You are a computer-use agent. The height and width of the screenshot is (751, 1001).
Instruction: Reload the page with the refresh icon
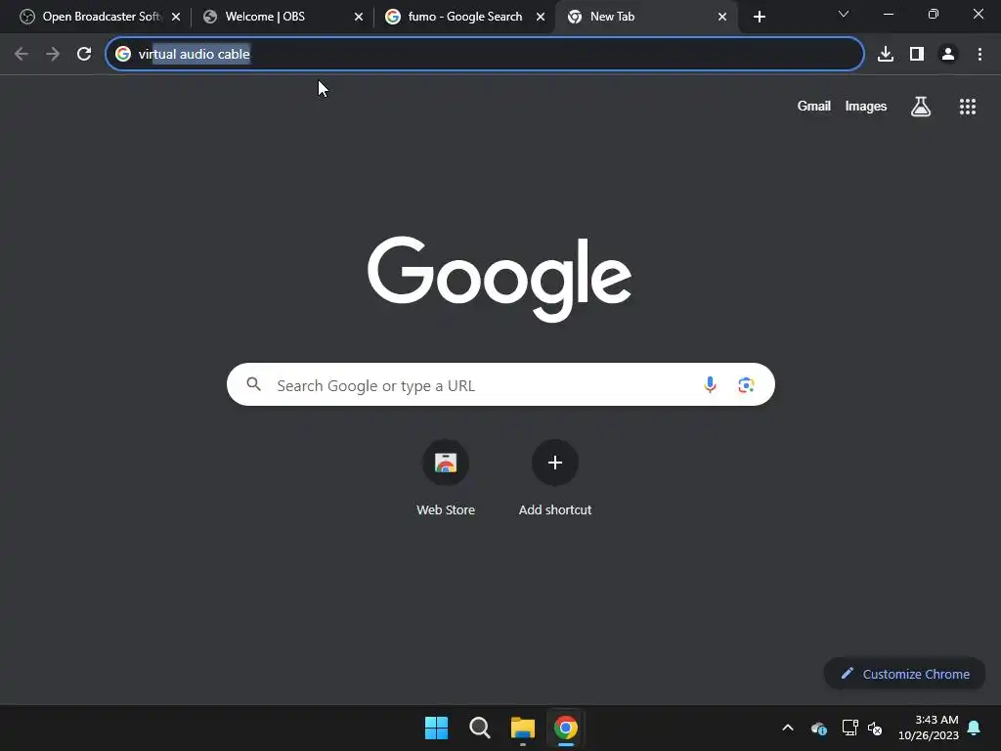(x=84, y=54)
